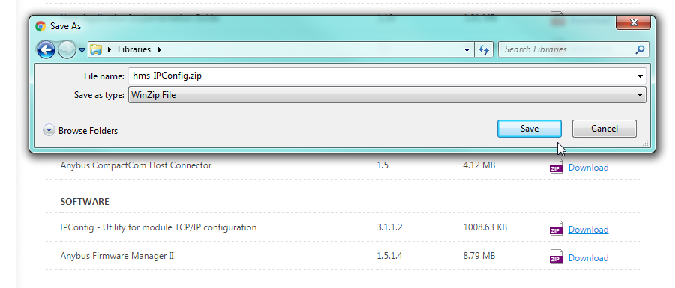Expand Browse Folders chevron
Image resolution: width=675 pixels, height=288 pixels.
49,130
